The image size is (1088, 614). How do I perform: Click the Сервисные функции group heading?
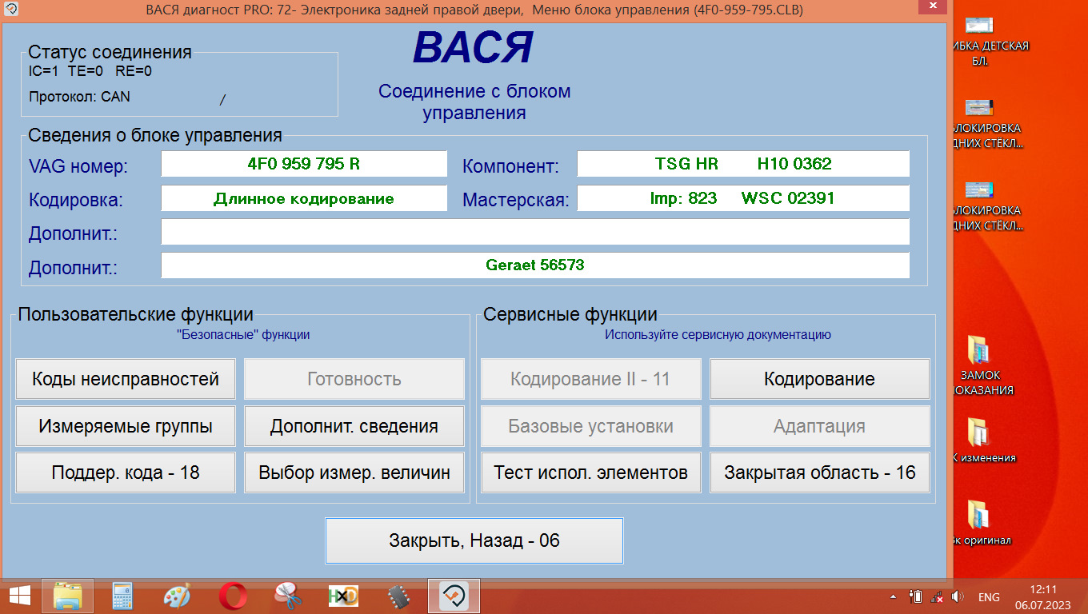(x=570, y=314)
